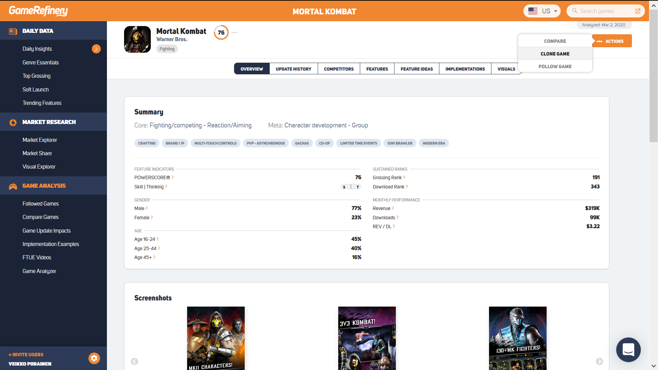Click the GameRefinery logo

click(38, 11)
